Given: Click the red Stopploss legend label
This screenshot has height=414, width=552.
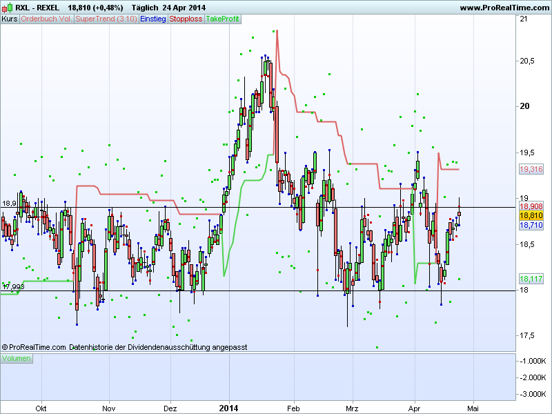Looking at the screenshot, I should tap(186, 19).
